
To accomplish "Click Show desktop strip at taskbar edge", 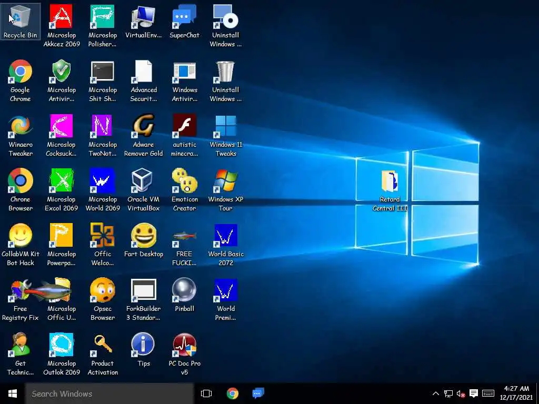I will click(x=537, y=393).
